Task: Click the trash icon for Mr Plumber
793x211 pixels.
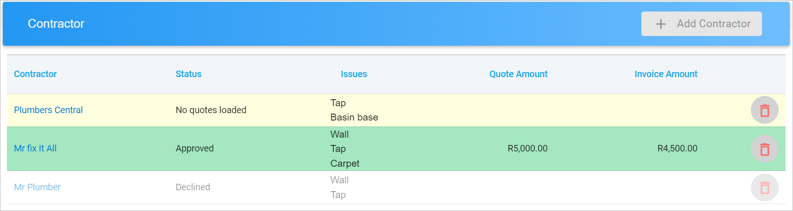Action: tap(764, 187)
